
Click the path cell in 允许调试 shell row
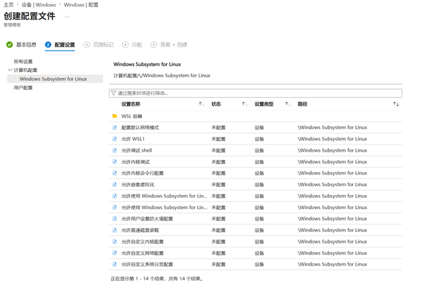point(332,150)
